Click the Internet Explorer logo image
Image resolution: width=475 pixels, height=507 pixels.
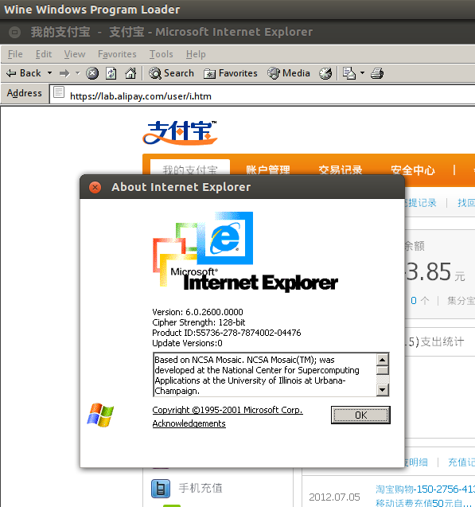point(245,252)
